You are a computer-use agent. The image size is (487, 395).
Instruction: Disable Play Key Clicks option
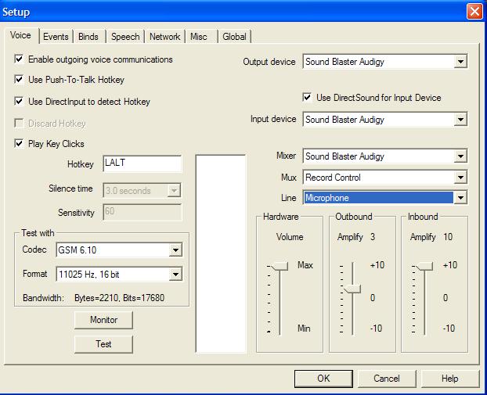(x=20, y=144)
